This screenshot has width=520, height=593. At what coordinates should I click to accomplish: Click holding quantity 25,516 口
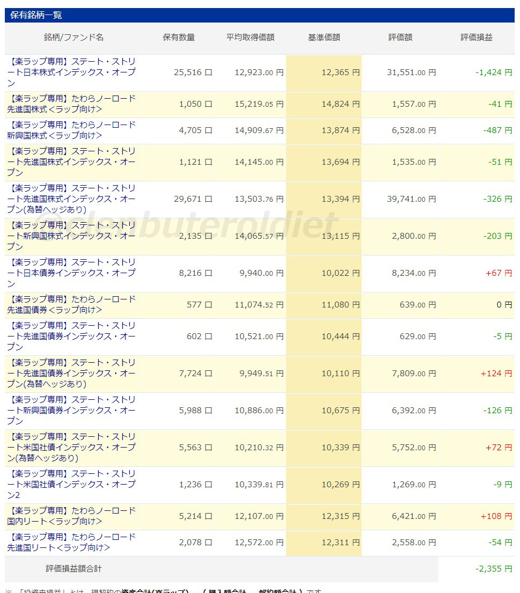click(193, 72)
